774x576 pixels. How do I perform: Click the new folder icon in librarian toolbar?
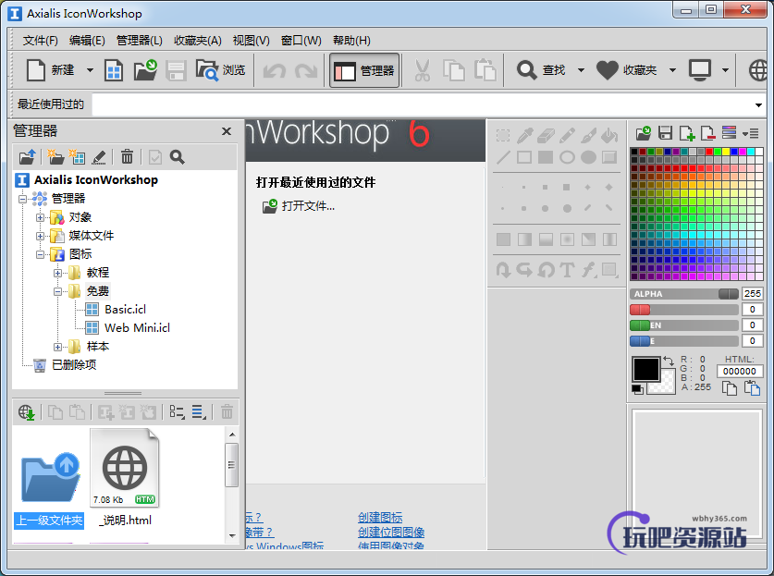click(55, 157)
